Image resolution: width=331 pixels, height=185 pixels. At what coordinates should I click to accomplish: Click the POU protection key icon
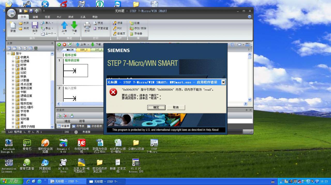tap(115, 28)
